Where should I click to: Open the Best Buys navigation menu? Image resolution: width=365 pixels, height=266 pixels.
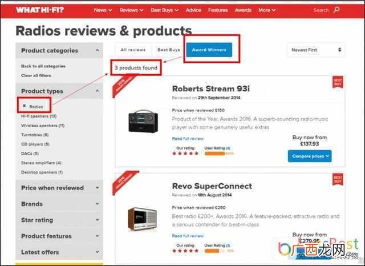coord(164,10)
